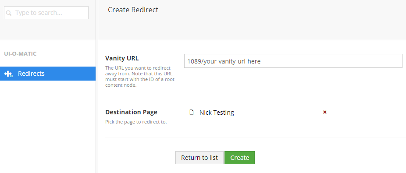Click the Vanity URL label
406x173 pixels.
point(122,58)
